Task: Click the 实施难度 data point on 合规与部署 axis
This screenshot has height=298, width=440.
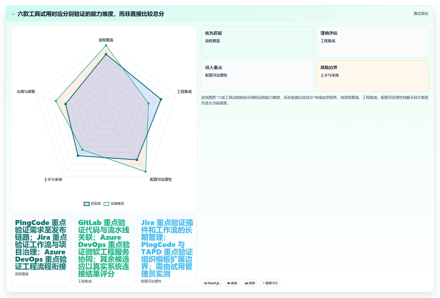Action: 56,101
